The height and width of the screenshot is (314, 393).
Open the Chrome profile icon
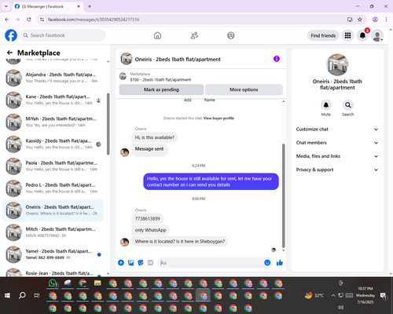tap(375, 20)
